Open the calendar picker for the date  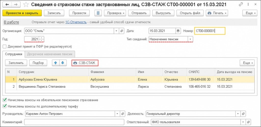click(178, 31)
